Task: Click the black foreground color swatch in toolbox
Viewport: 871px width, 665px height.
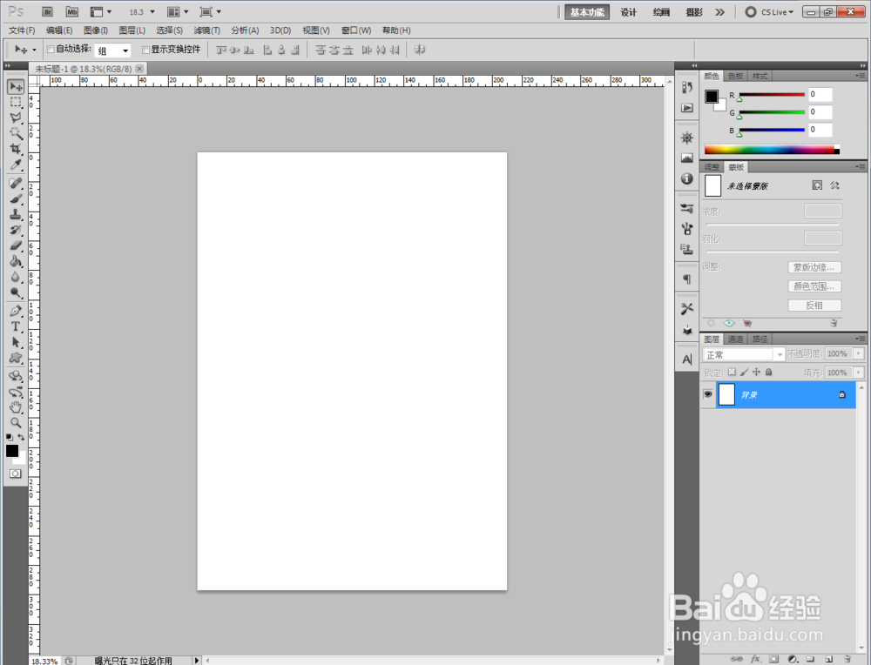Action: (x=11, y=451)
